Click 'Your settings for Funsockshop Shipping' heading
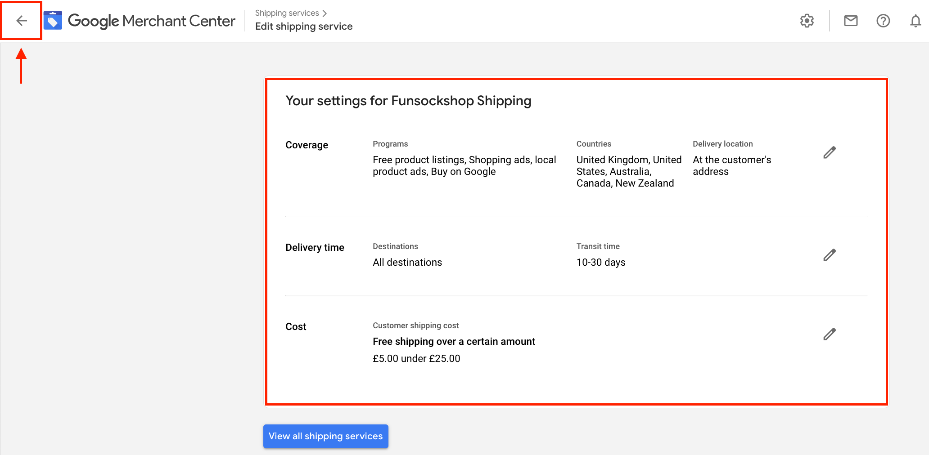929x455 pixels. (408, 101)
